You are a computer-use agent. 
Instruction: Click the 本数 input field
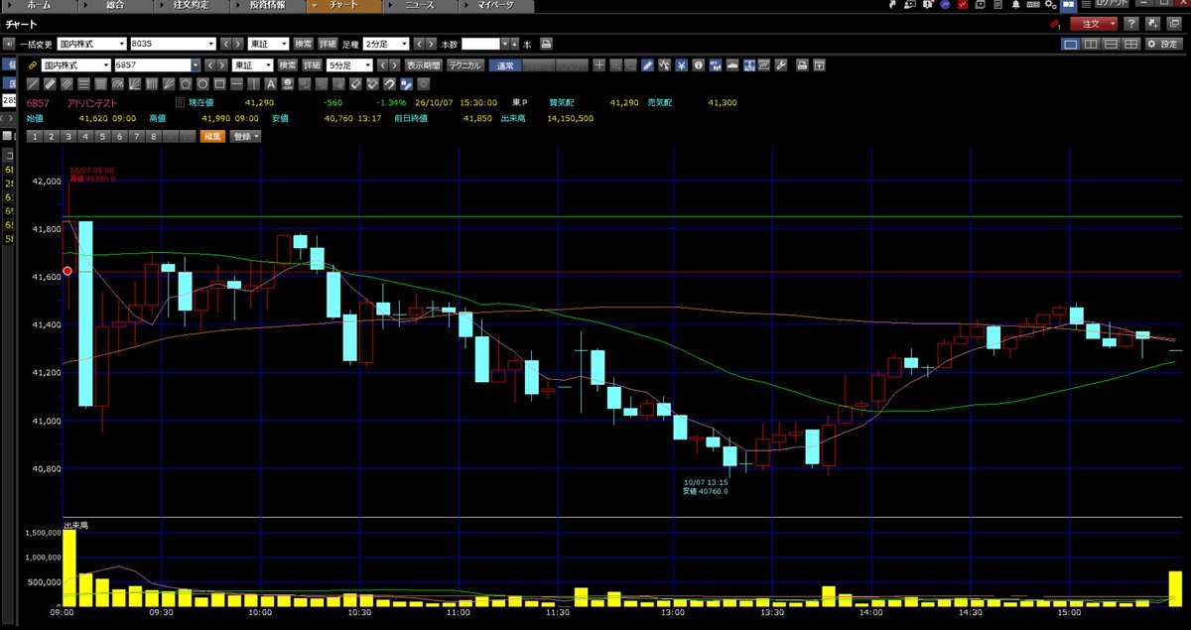(x=480, y=44)
